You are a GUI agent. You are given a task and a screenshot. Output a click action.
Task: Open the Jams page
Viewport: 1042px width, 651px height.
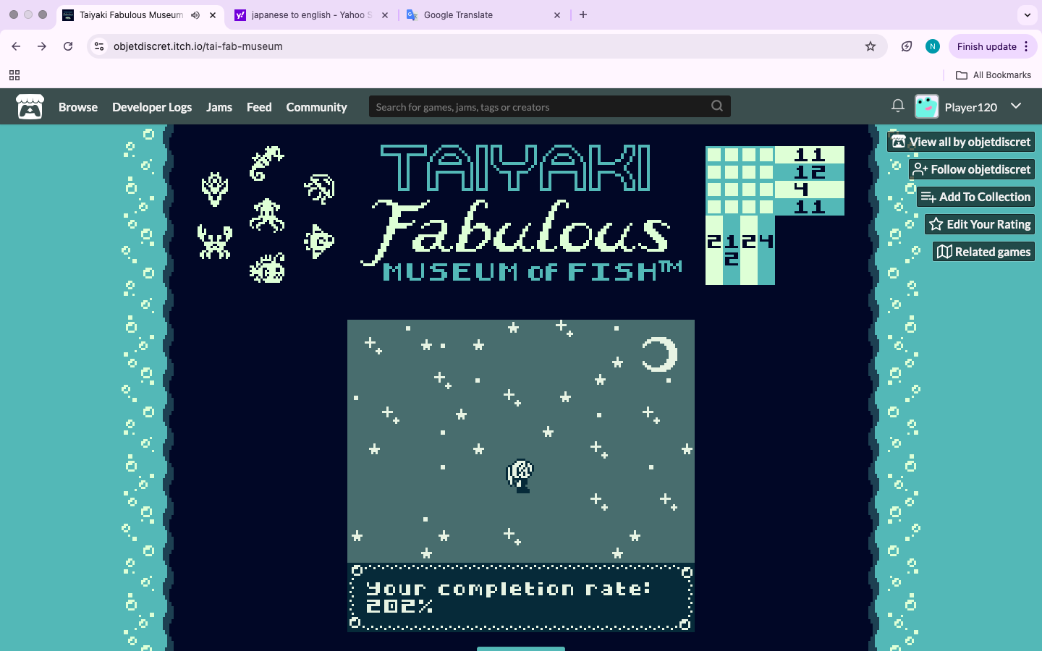(219, 107)
